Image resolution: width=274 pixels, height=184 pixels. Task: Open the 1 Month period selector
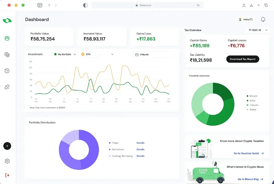[x=153, y=54]
